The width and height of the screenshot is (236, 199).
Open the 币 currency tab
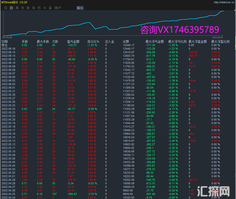(x=39, y=8)
